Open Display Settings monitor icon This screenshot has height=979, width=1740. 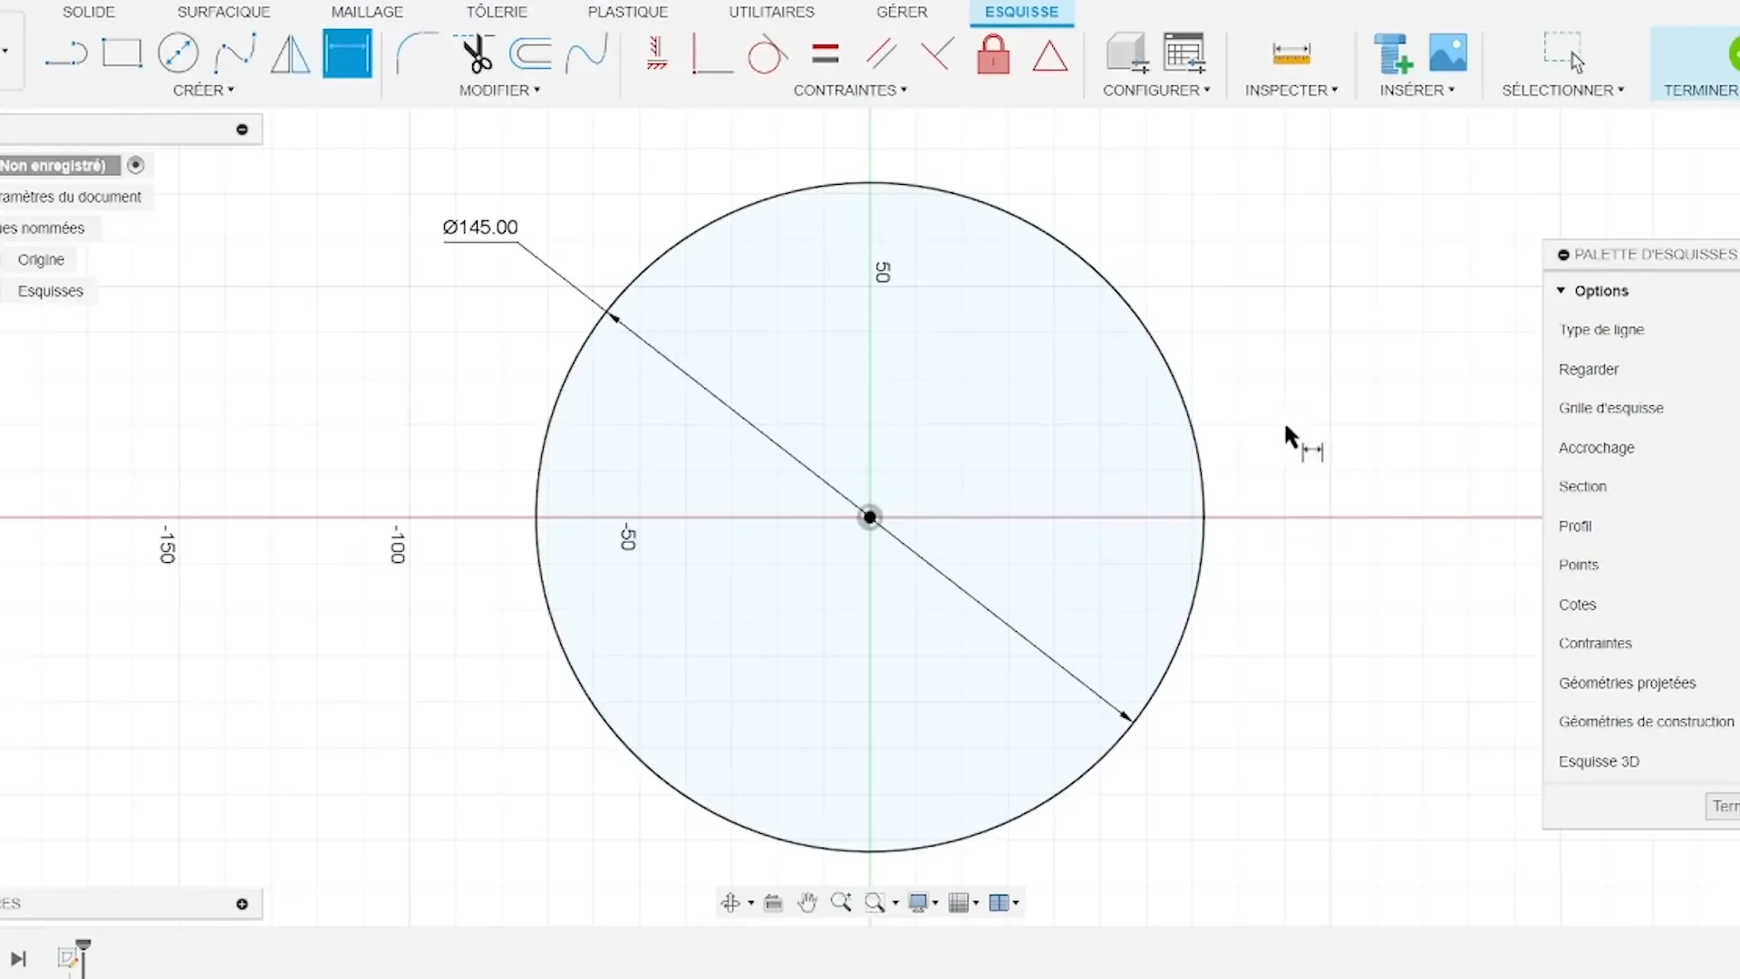pos(918,902)
